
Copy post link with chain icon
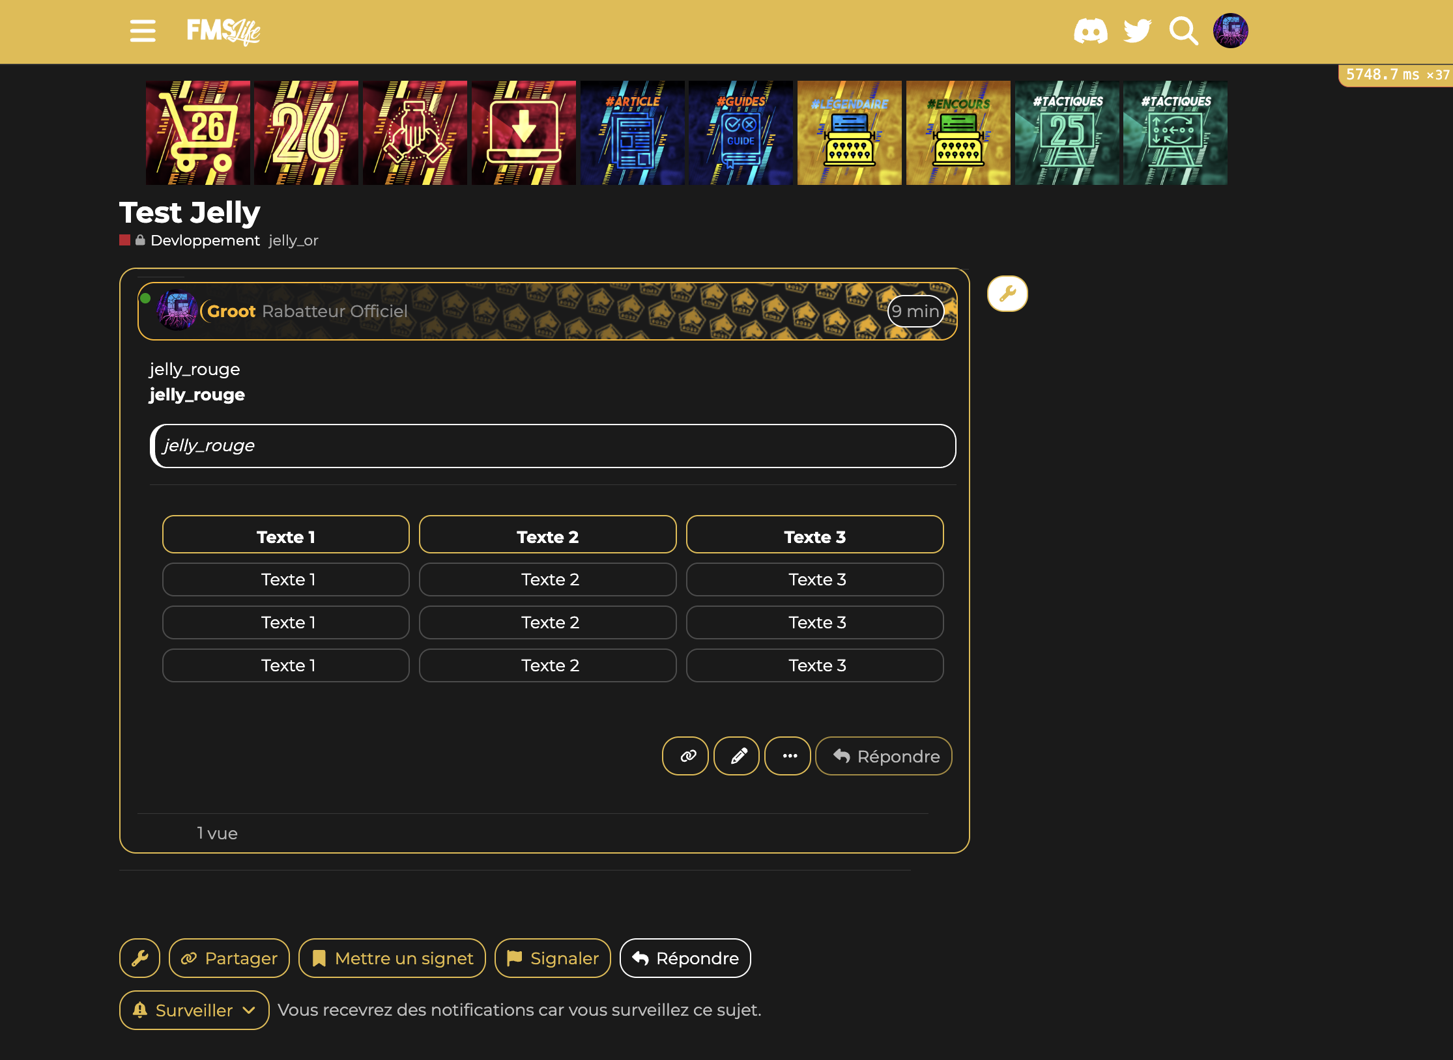685,756
